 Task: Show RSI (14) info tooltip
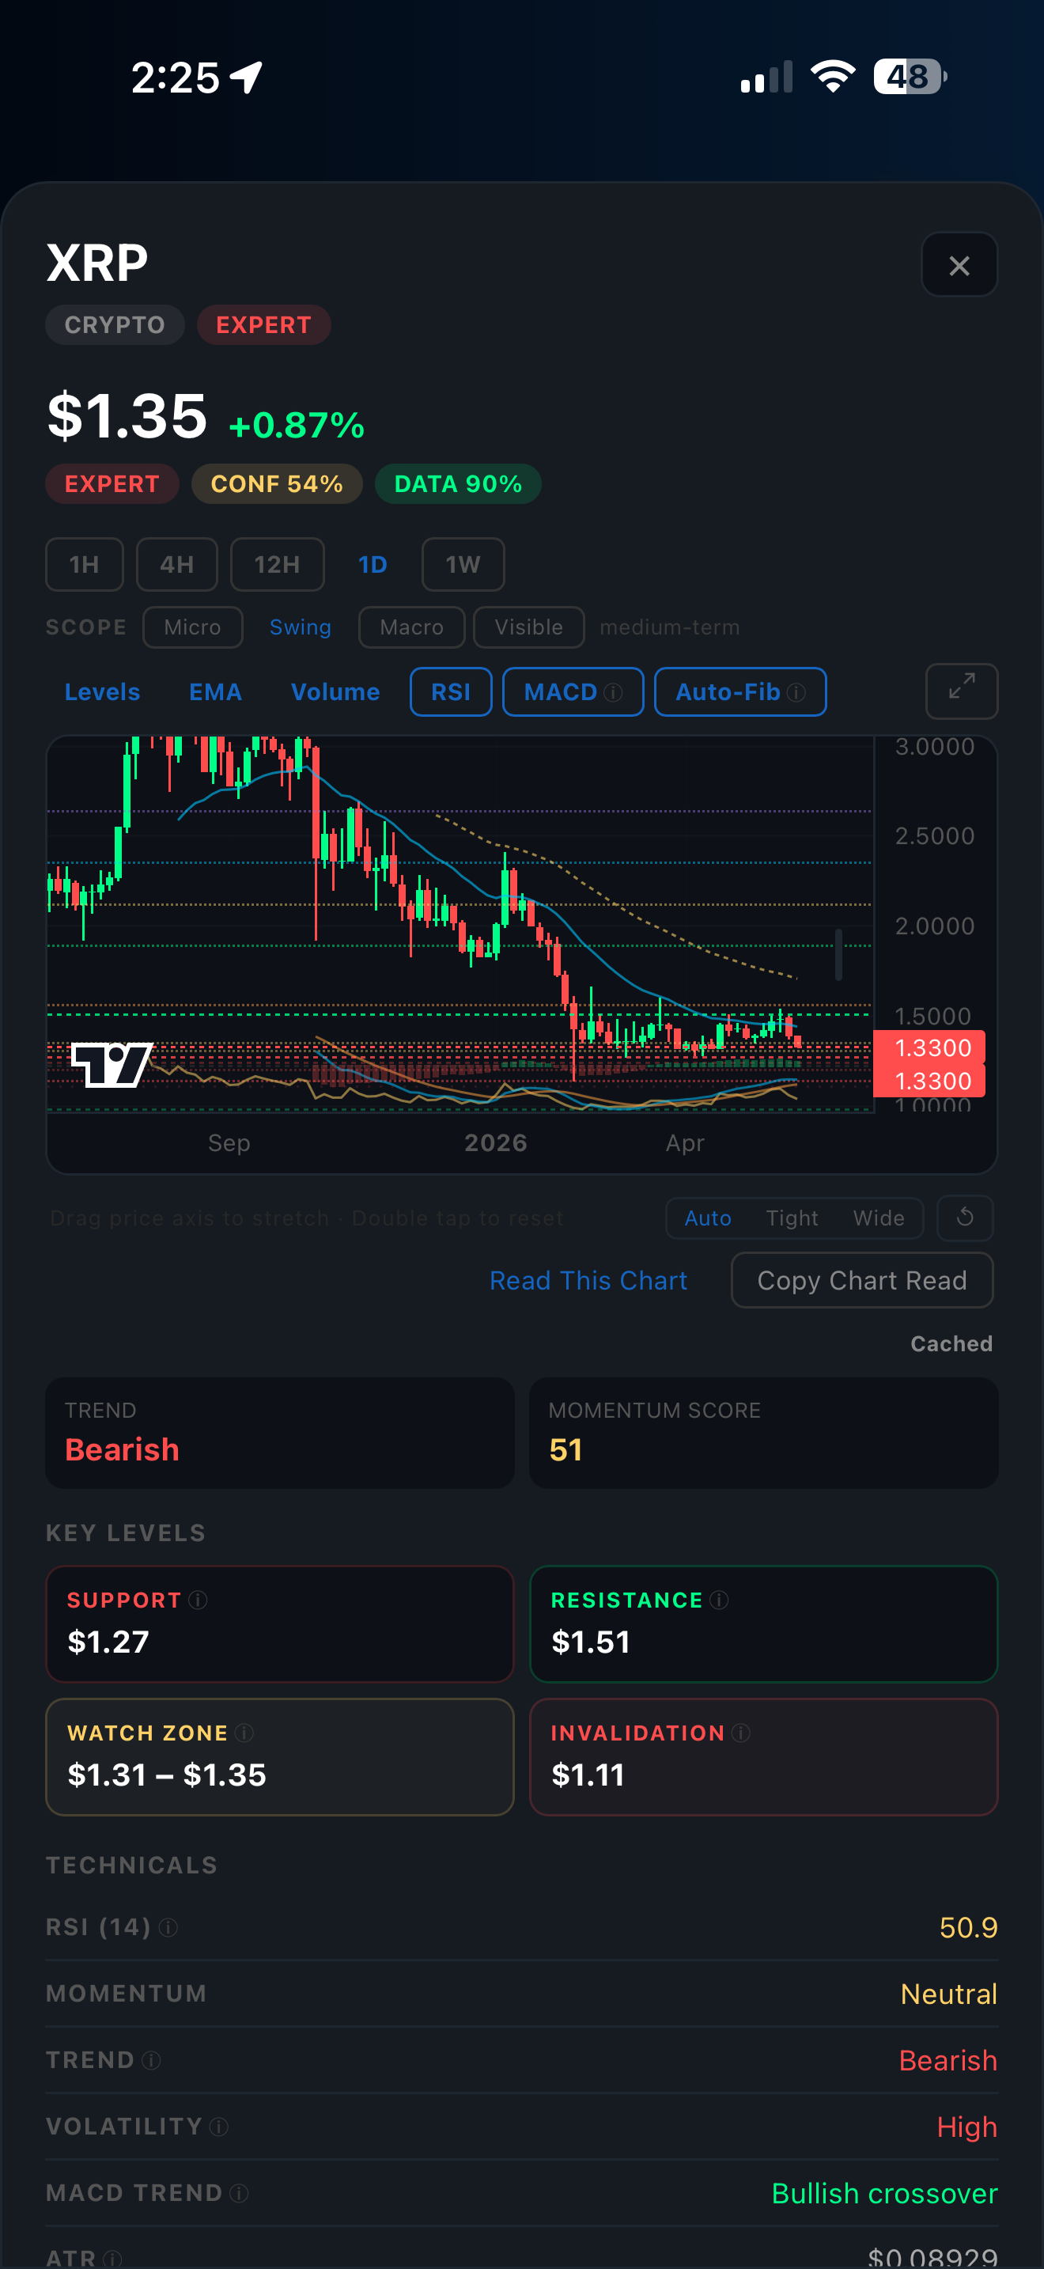click(x=168, y=1928)
